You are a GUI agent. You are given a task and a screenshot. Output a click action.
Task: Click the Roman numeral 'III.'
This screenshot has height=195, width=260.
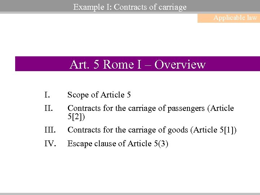coord(50,130)
